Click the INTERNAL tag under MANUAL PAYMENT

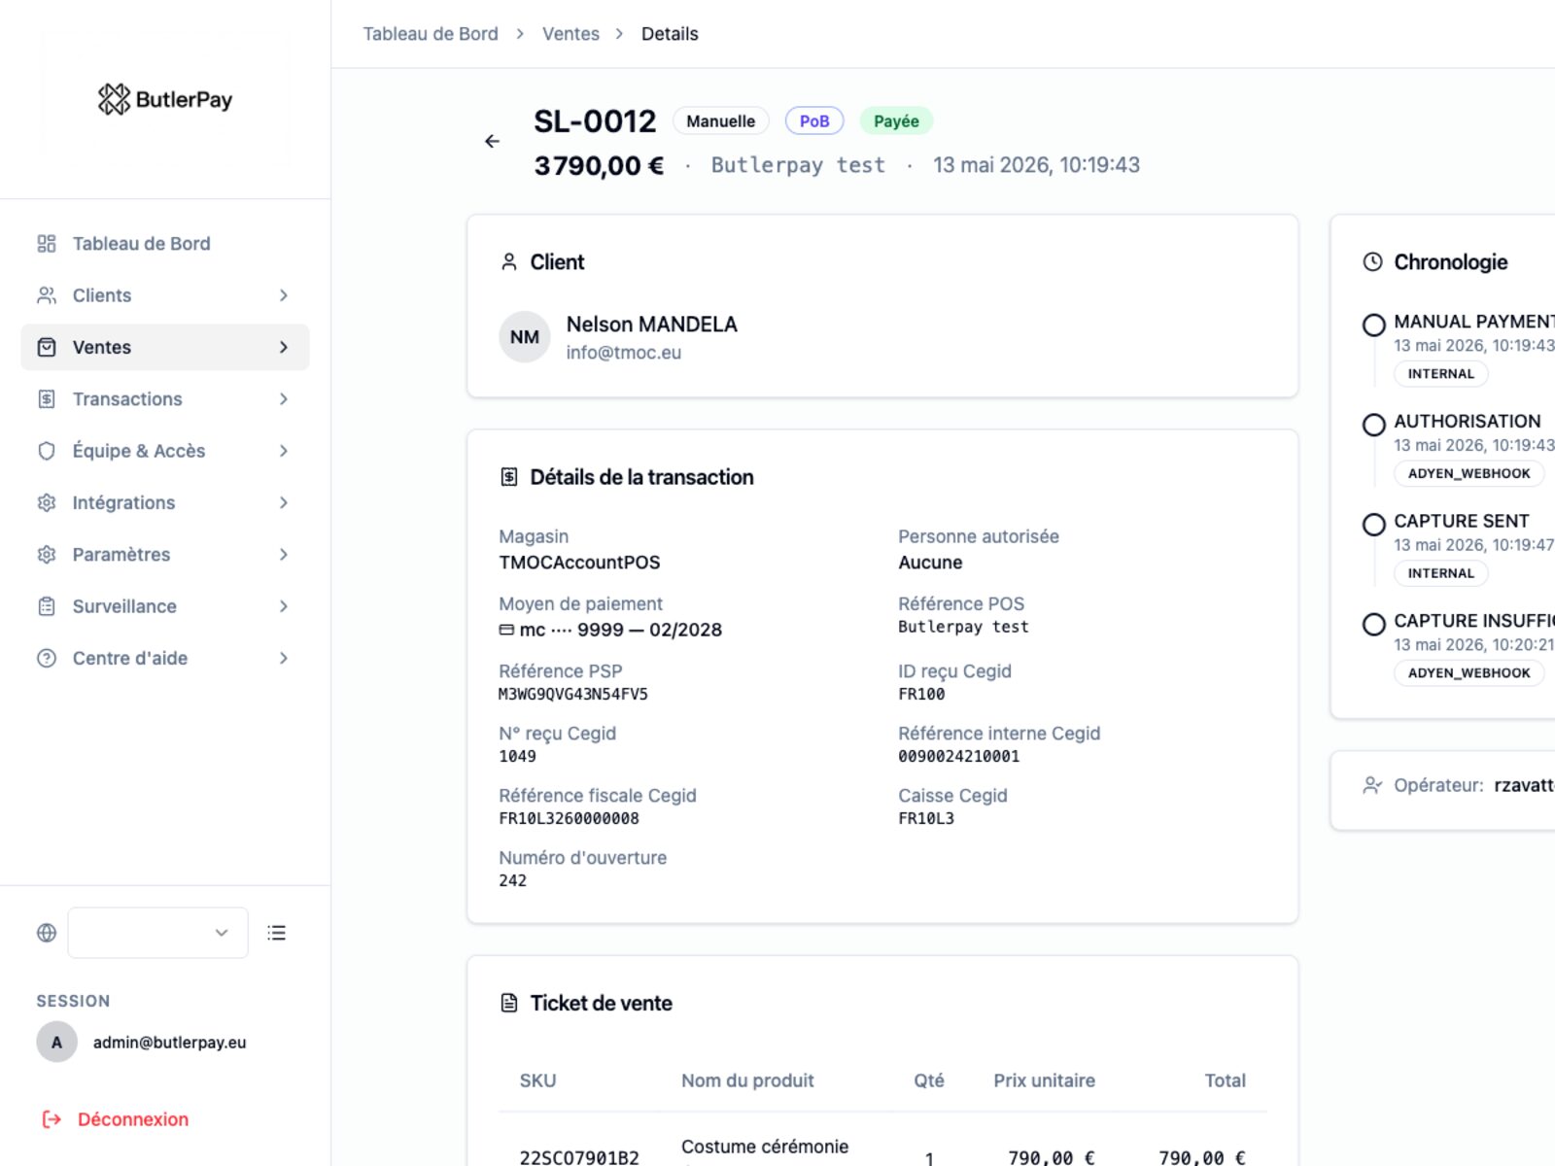(x=1441, y=374)
